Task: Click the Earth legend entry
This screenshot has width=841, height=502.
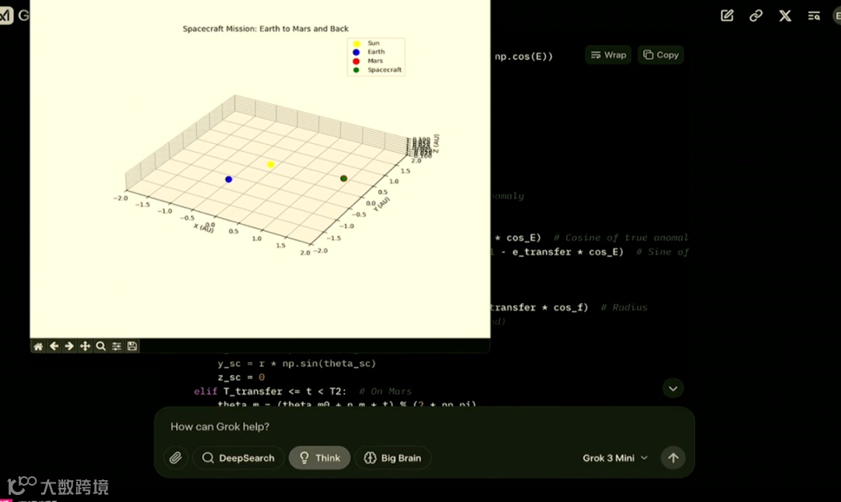Action: 376,52
